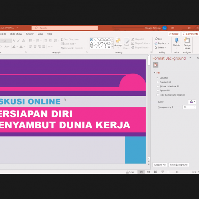The width and height of the screenshot is (199, 199).
Task: Open Ribbon Display Options icon
Action: 173,28
